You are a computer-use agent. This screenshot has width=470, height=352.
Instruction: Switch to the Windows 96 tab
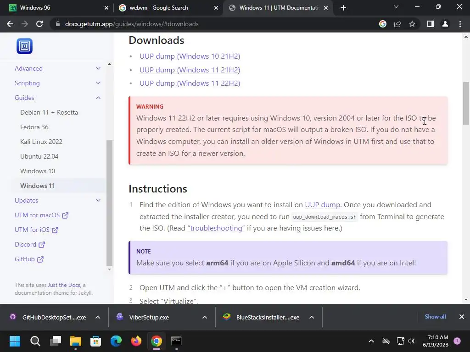(x=59, y=8)
